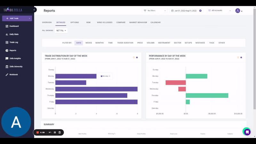Delete the recording with trash icon

[60, 132]
